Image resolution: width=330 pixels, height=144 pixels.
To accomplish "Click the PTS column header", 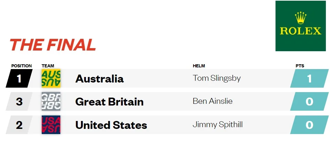I will click(x=300, y=66).
